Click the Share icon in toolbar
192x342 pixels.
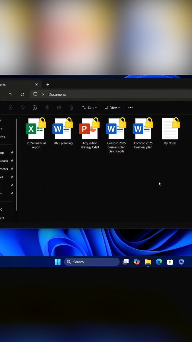point(59,107)
